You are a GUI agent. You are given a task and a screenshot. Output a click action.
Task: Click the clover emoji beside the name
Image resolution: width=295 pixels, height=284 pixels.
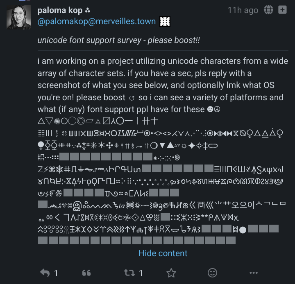[88, 11]
